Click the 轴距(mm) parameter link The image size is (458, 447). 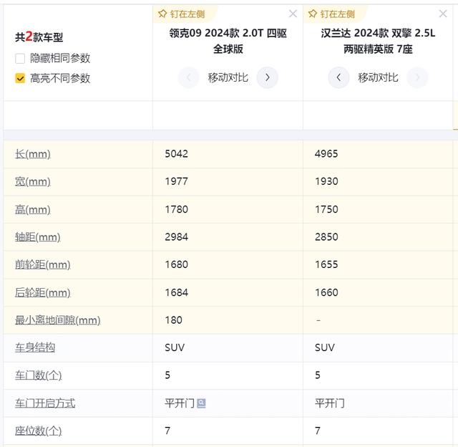(38, 237)
